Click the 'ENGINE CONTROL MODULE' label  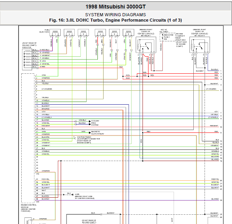pyautogui.click(x=29, y=206)
